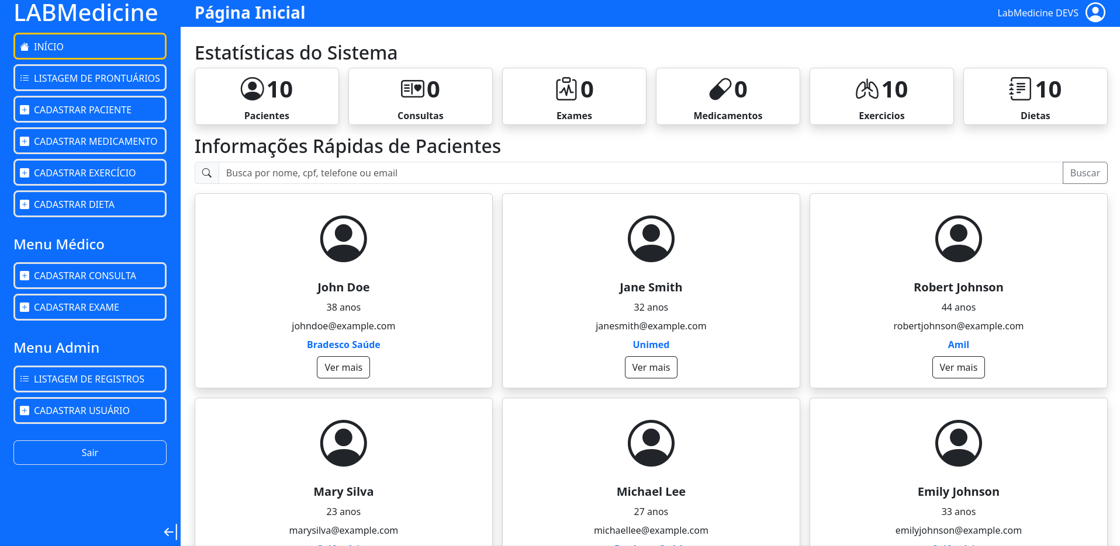This screenshot has height=546, width=1120.
Task: Click the Dietas label under its count
Action: pos(1035,116)
